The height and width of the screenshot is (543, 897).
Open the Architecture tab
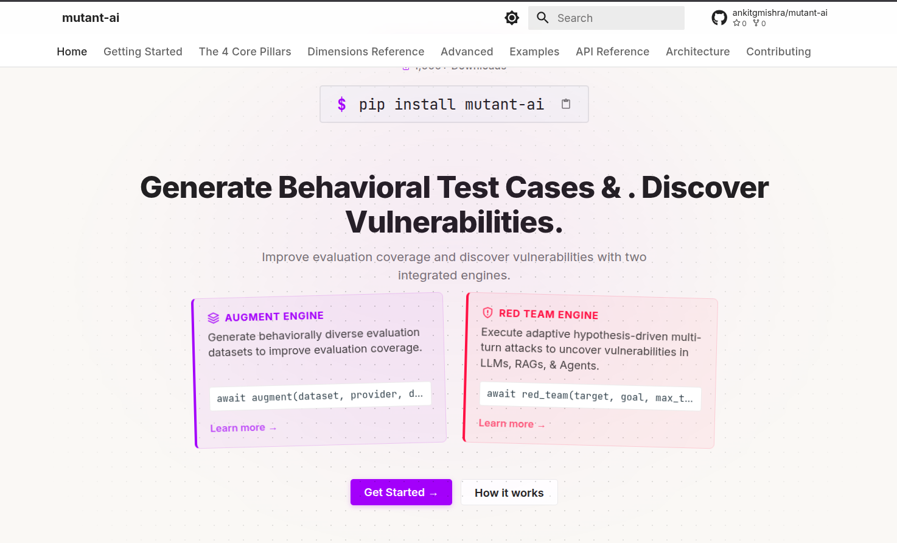click(698, 52)
